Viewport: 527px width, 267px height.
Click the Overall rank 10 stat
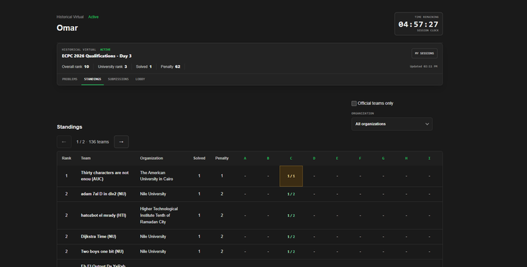(x=75, y=67)
